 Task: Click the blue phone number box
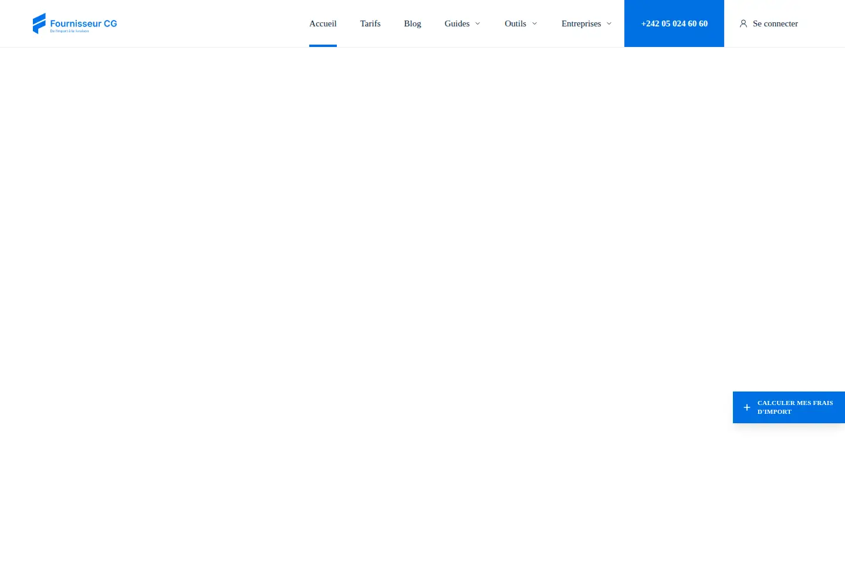coord(674,23)
